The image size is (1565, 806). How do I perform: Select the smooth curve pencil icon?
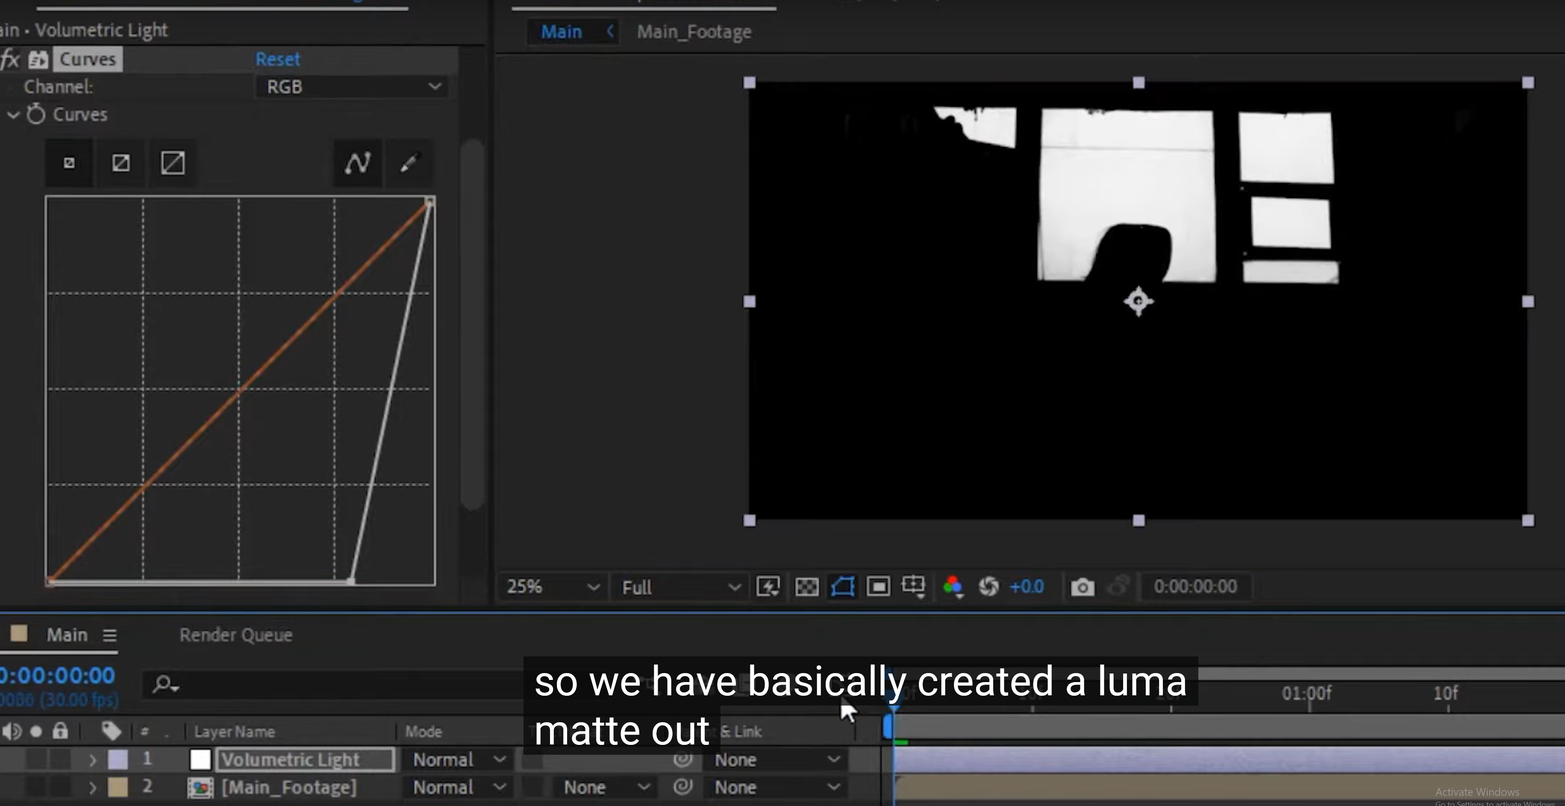[x=357, y=163]
